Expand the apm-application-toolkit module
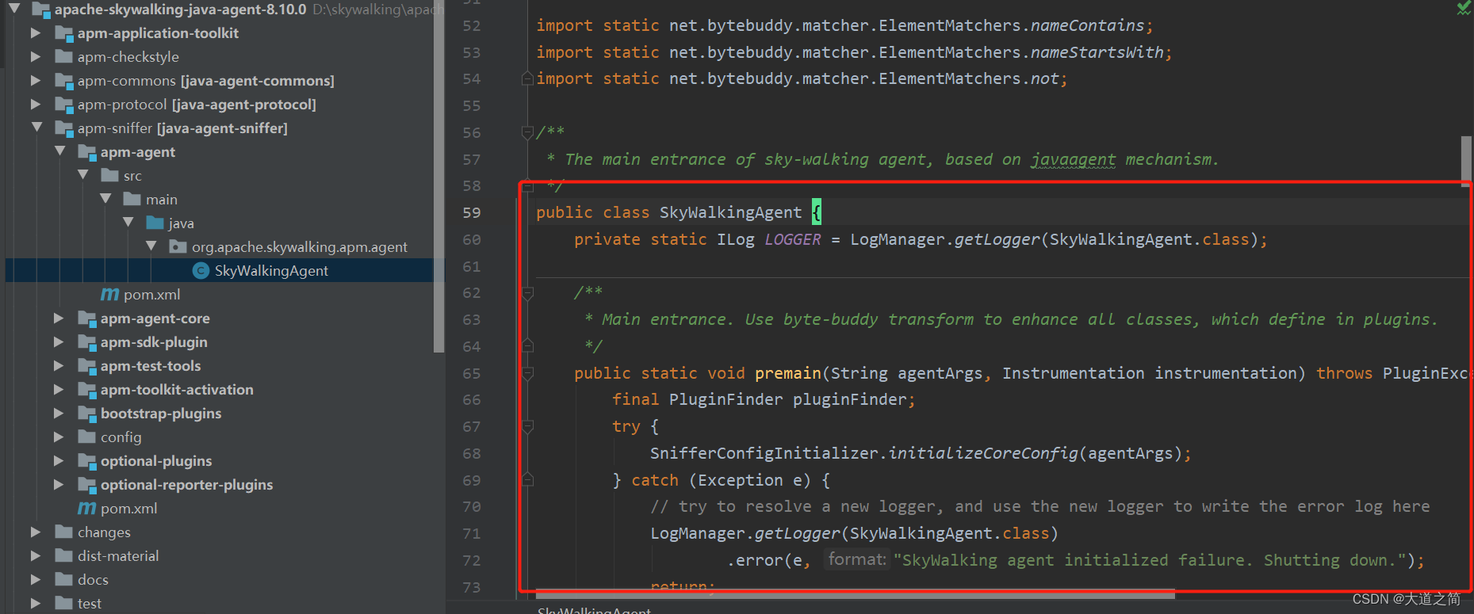Viewport: 1474px width, 614px height. (35, 33)
